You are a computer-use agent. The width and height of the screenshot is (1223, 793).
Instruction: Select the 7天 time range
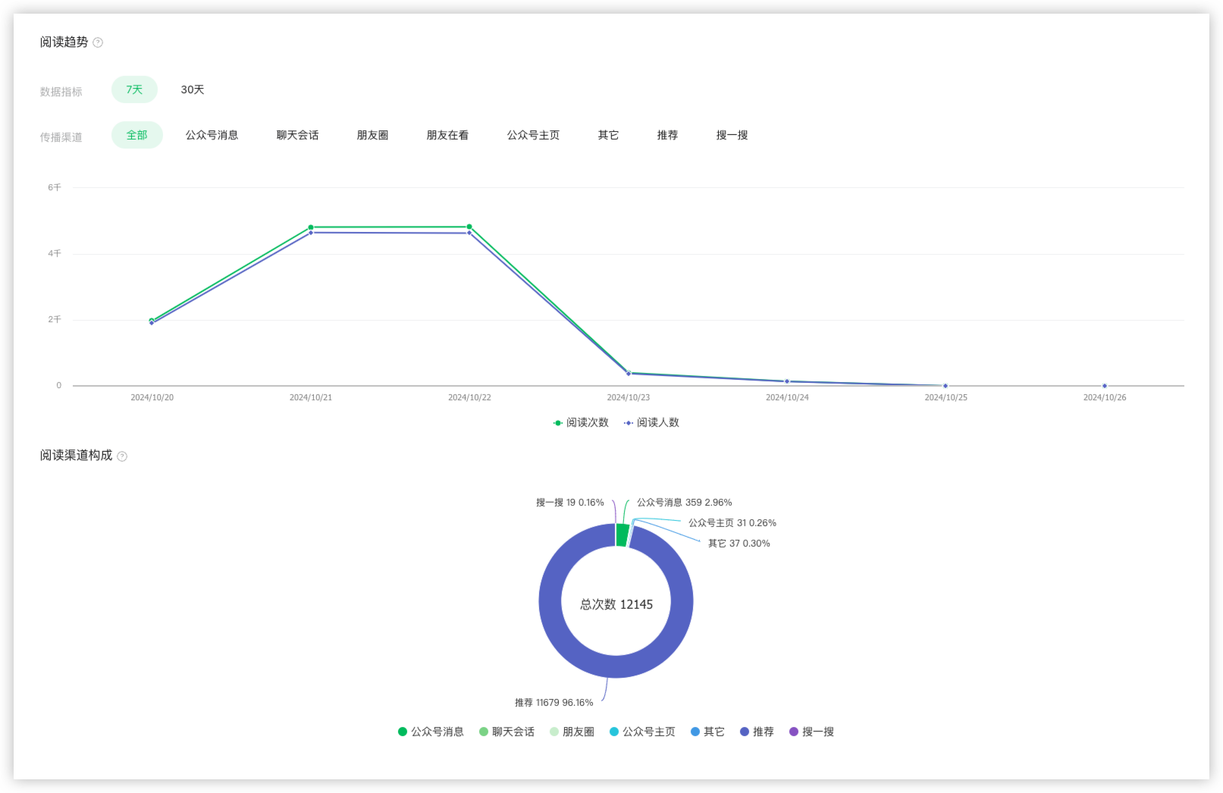pyautogui.click(x=134, y=89)
